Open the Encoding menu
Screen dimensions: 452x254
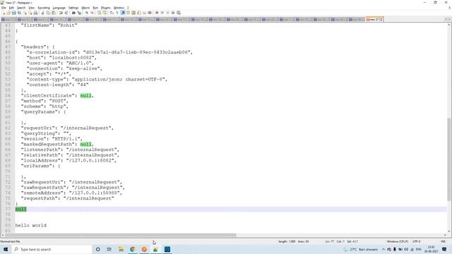point(44,8)
